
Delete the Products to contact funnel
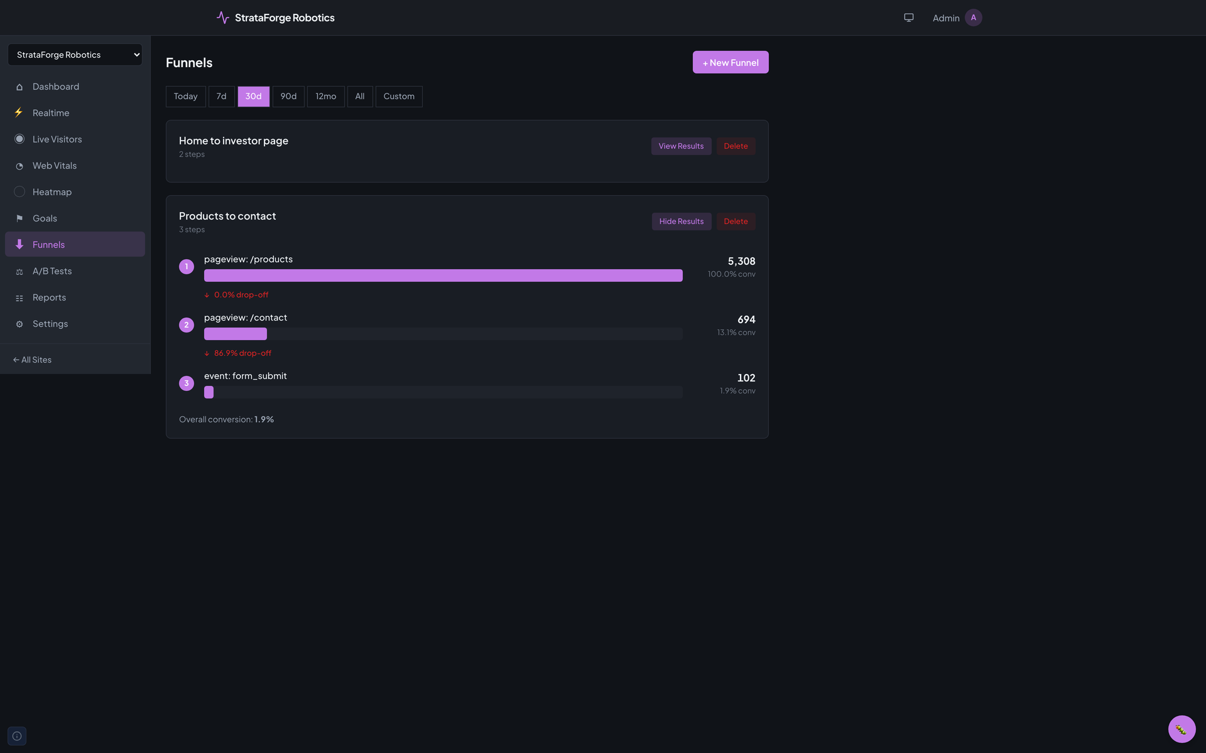(x=736, y=222)
